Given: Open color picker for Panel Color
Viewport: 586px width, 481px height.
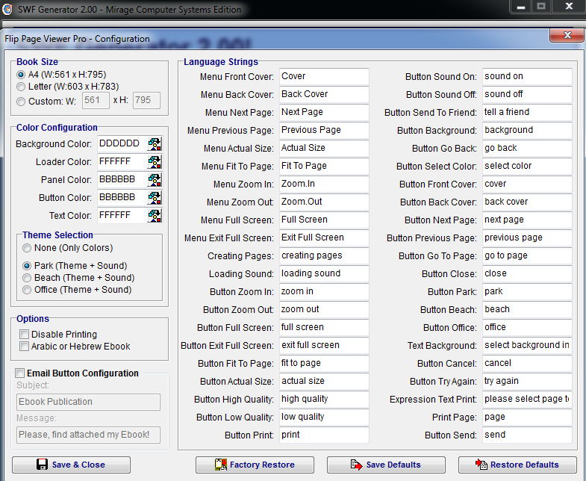Looking at the screenshot, I should coord(155,180).
